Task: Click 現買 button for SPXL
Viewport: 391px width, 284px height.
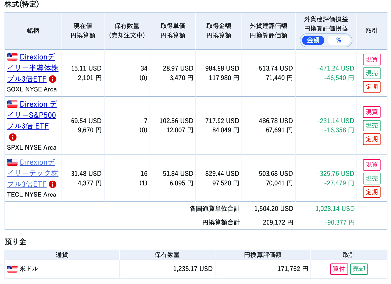Action: point(371,112)
